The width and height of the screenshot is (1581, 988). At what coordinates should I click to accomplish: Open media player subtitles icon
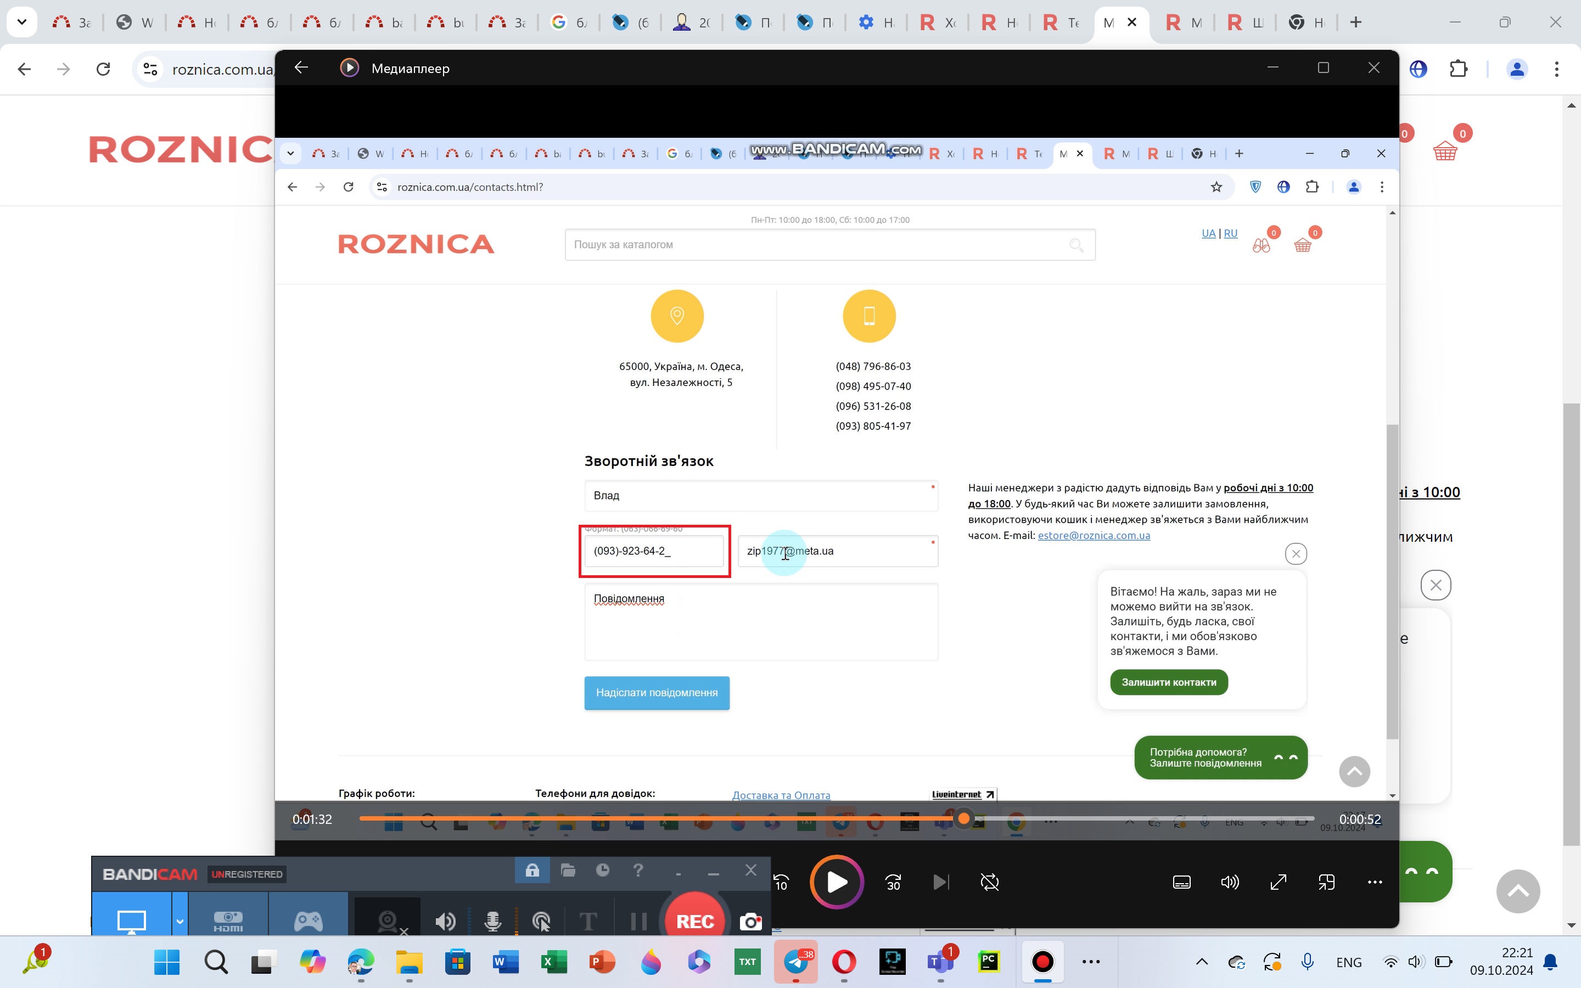pos(1181,882)
